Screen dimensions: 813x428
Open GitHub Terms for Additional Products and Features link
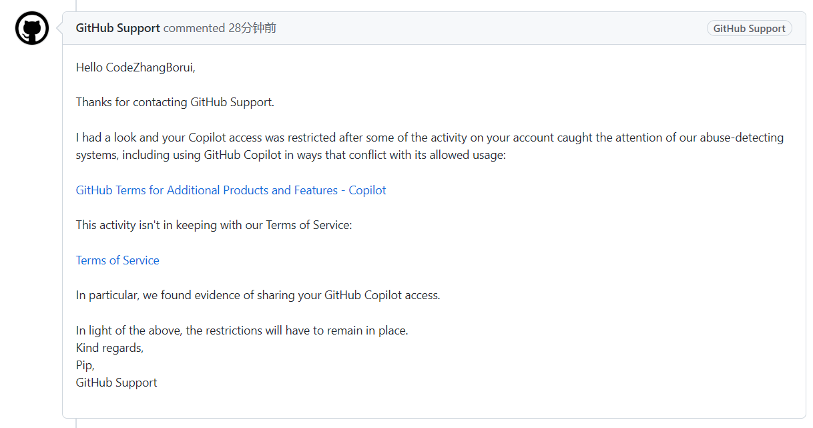231,190
